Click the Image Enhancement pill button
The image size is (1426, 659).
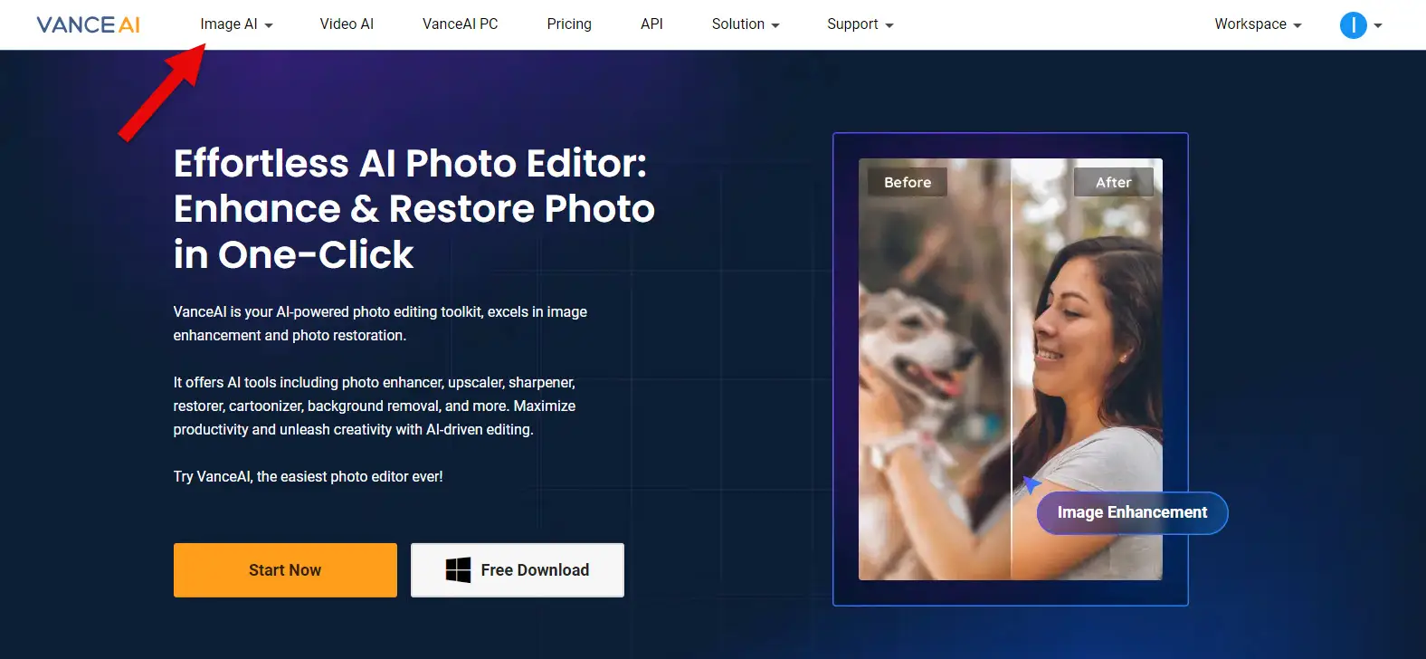[x=1132, y=513]
